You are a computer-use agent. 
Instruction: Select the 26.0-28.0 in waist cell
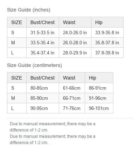point(75,43)
